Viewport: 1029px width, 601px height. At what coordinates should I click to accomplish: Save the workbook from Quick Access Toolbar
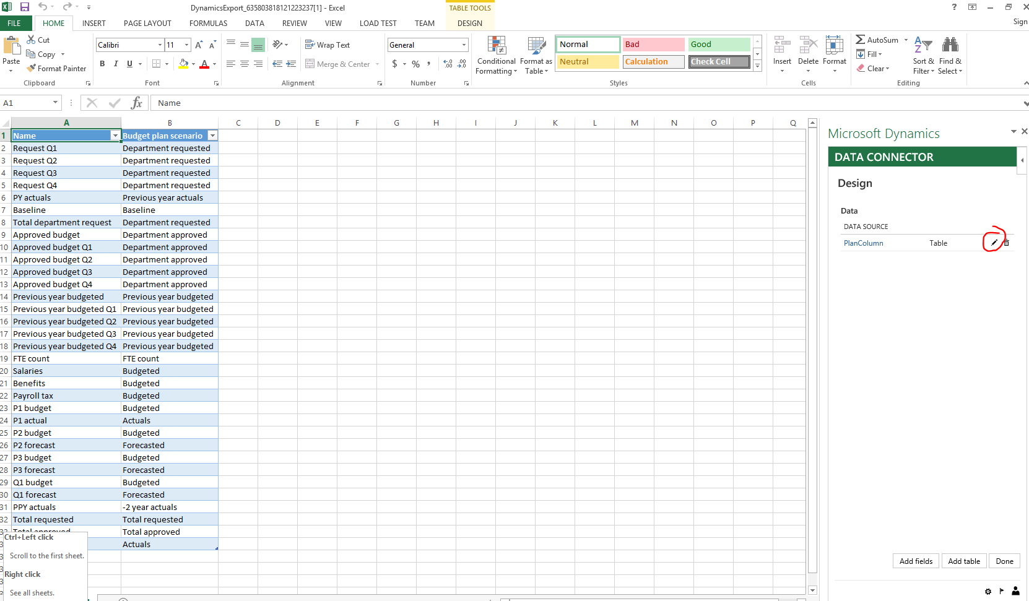(25, 7)
